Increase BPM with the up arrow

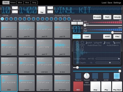(x=15, y=8)
